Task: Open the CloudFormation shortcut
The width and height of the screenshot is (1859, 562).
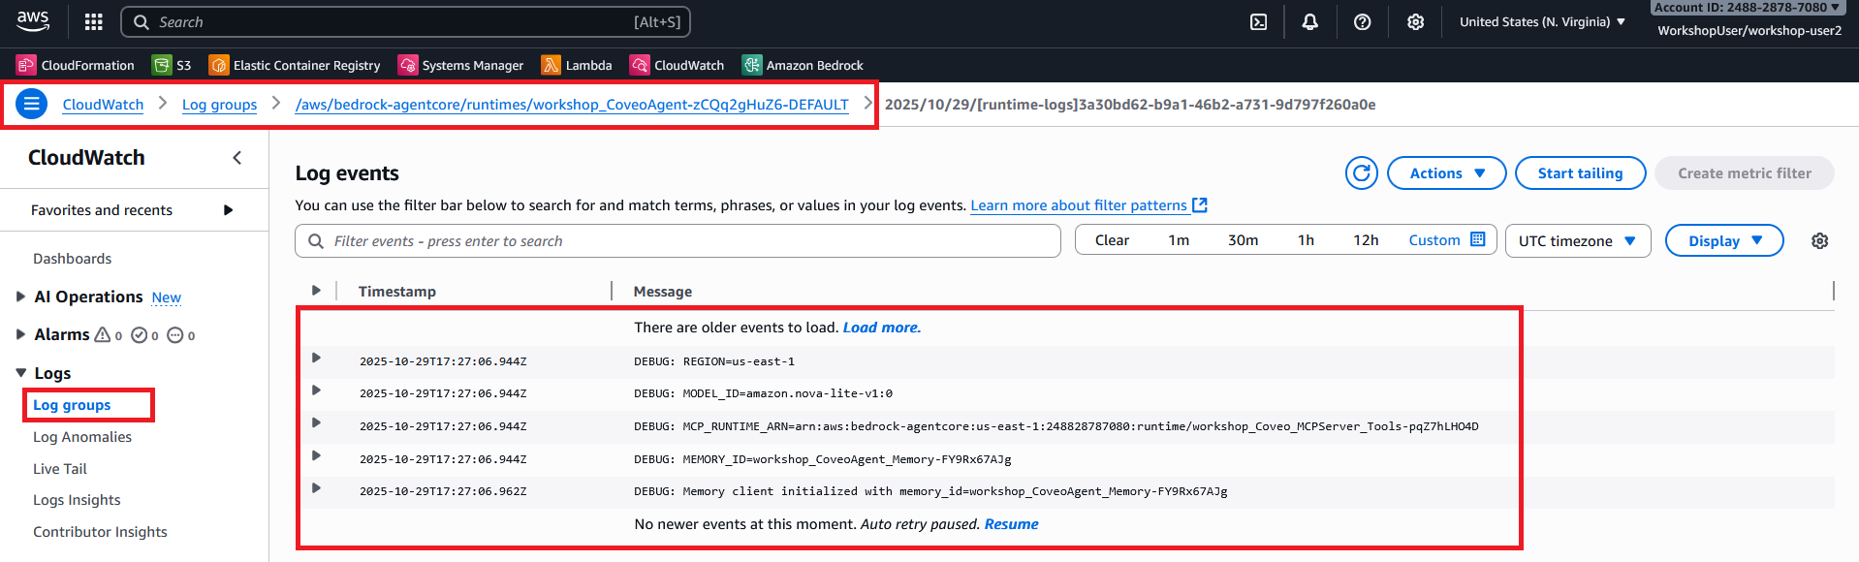Action: point(76,65)
